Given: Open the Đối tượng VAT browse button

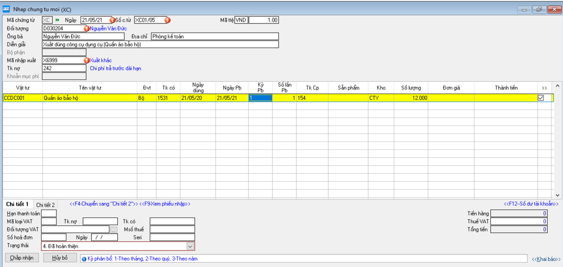Looking at the screenshot, I should [114, 230].
